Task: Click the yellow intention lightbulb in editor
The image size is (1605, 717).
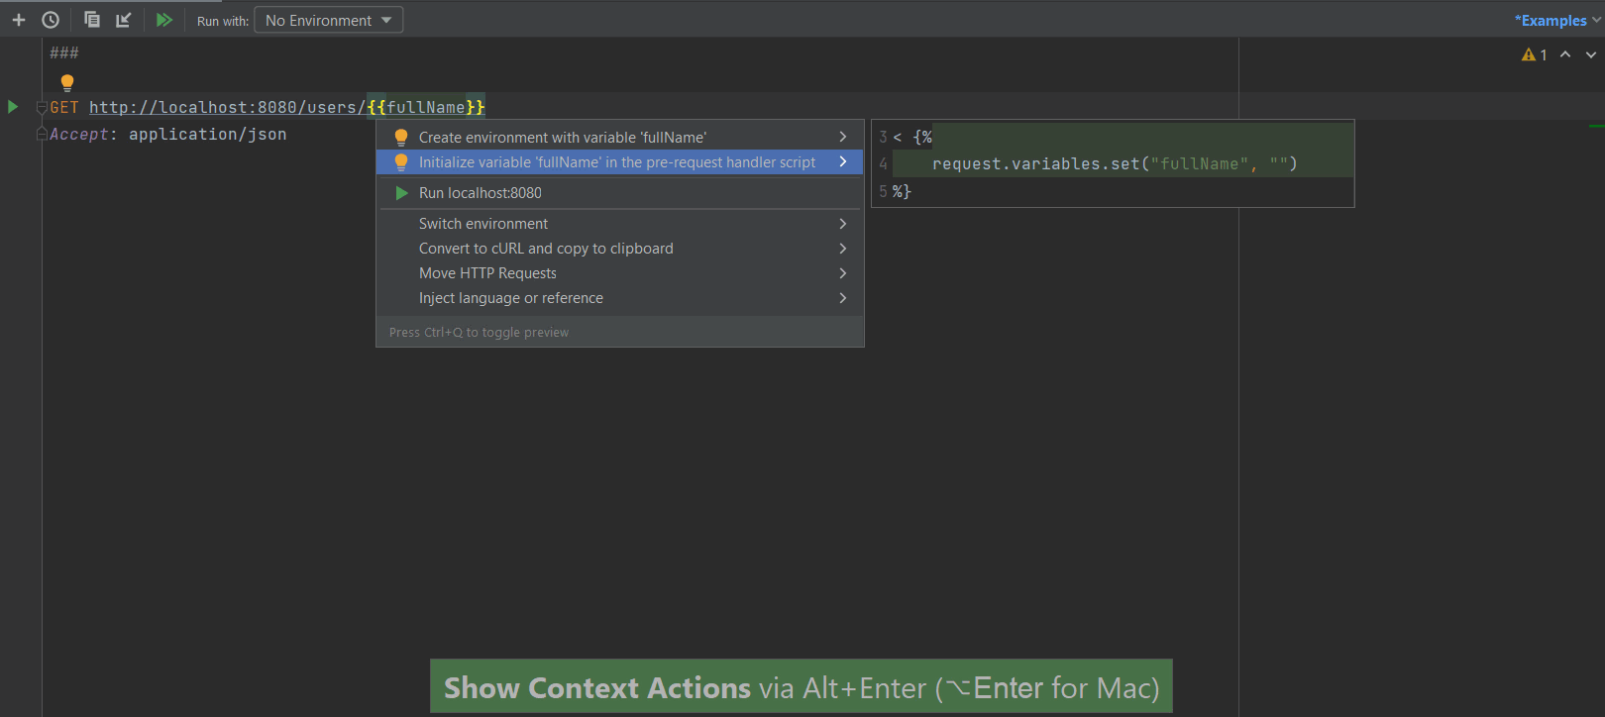Action: pos(67,82)
